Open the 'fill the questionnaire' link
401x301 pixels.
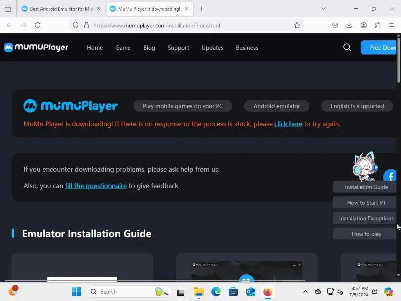pos(96,186)
